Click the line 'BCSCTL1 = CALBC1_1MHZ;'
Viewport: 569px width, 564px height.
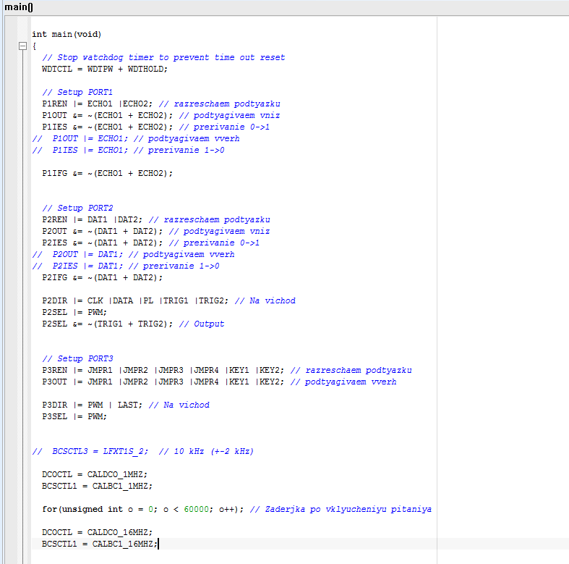click(x=97, y=487)
